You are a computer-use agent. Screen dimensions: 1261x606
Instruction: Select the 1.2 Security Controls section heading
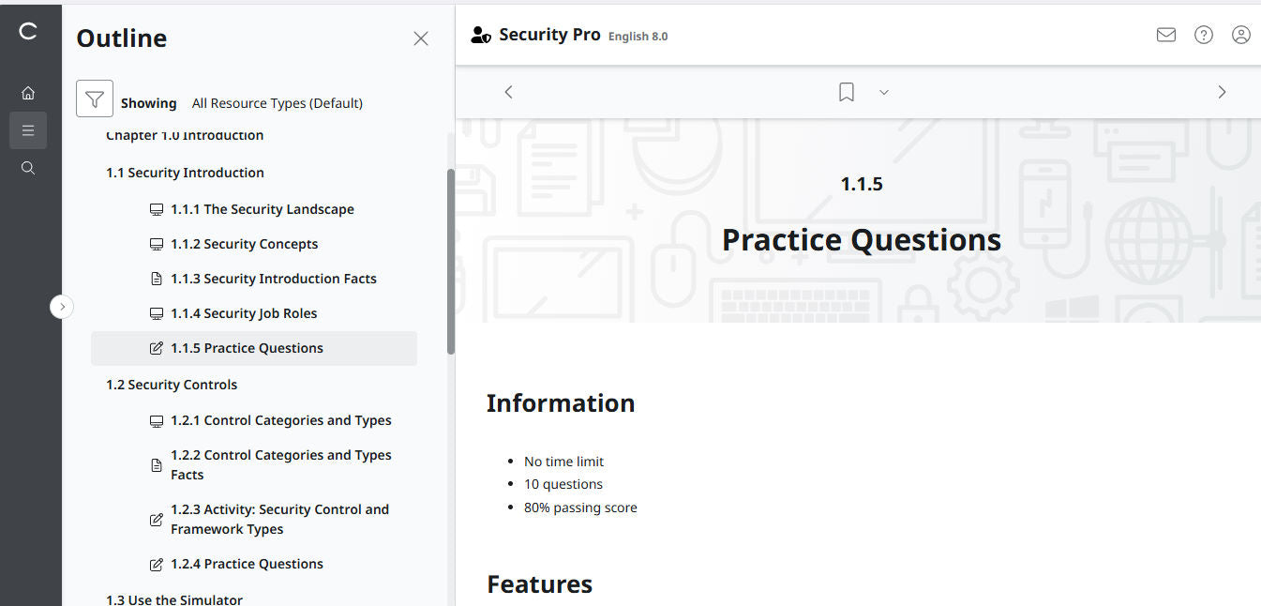pyautogui.click(x=172, y=384)
